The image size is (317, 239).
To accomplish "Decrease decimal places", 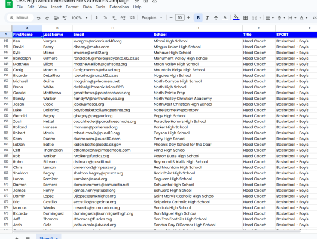I will (114, 17).
